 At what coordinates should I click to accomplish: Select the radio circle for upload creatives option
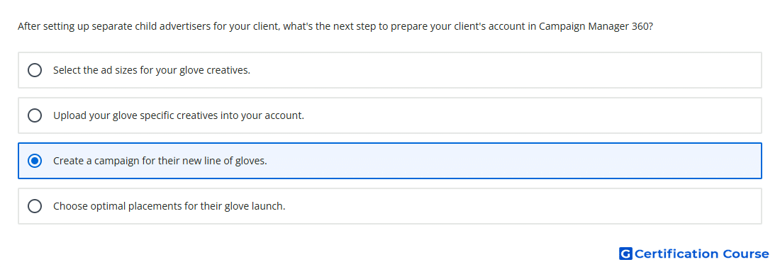click(35, 115)
